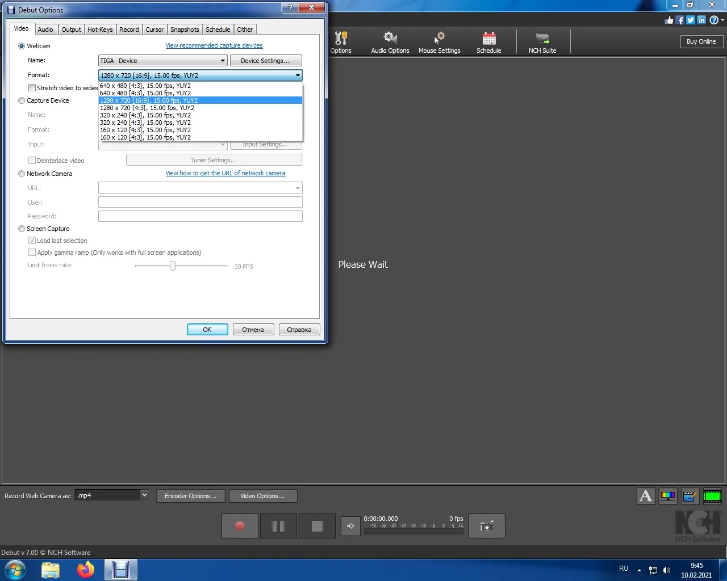Open Windows Explorer from the taskbar
This screenshot has width=727, height=581.
51,570
